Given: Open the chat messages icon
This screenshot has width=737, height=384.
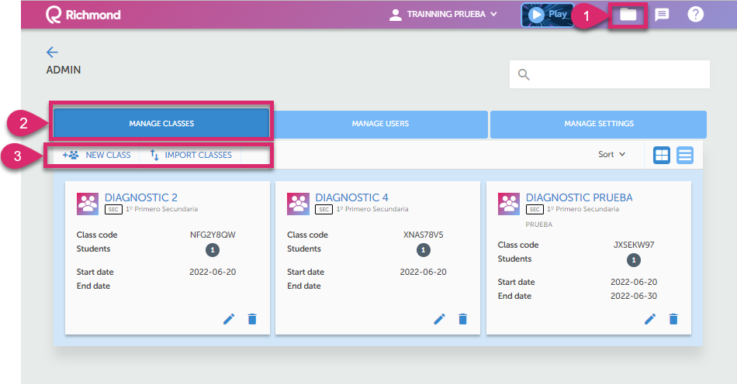Looking at the screenshot, I should pyautogui.click(x=662, y=15).
